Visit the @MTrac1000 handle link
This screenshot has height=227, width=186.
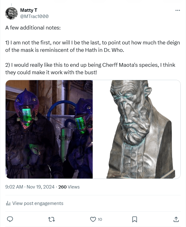pyautogui.click(x=34, y=16)
